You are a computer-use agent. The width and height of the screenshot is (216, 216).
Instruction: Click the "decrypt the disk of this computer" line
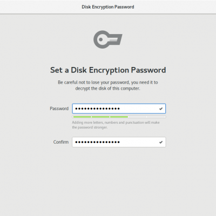[107, 89]
